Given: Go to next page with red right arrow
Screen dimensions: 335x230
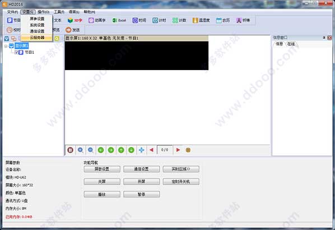Looking at the screenshot, I should click(x=178, y=150).
